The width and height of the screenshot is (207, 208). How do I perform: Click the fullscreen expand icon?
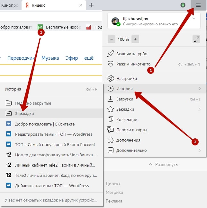[x=196, y=39]
